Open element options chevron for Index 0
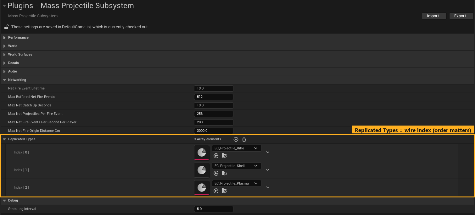The image size is (475, 215). coord(268,152)
